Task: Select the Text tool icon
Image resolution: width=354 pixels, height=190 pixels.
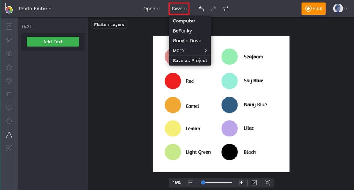Action: click(9, 135)
